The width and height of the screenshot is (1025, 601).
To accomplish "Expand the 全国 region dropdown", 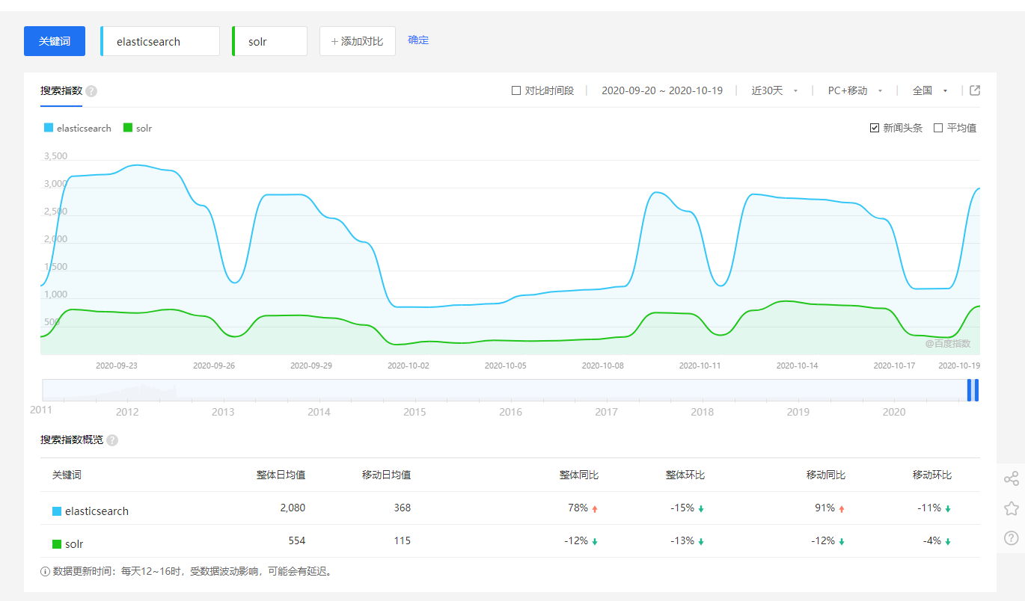I will 930,90.
